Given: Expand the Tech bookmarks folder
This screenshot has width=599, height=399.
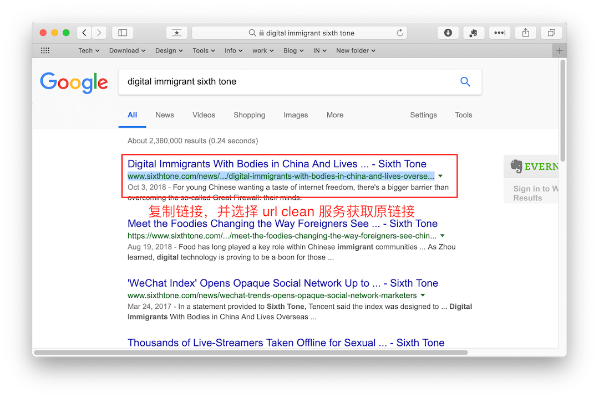Looking at the screenshot, I should 89,51.
